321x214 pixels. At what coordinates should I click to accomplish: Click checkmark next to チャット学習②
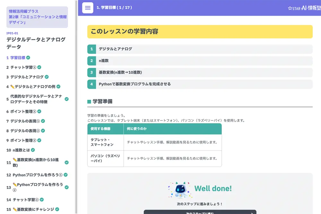click(41, 200)
